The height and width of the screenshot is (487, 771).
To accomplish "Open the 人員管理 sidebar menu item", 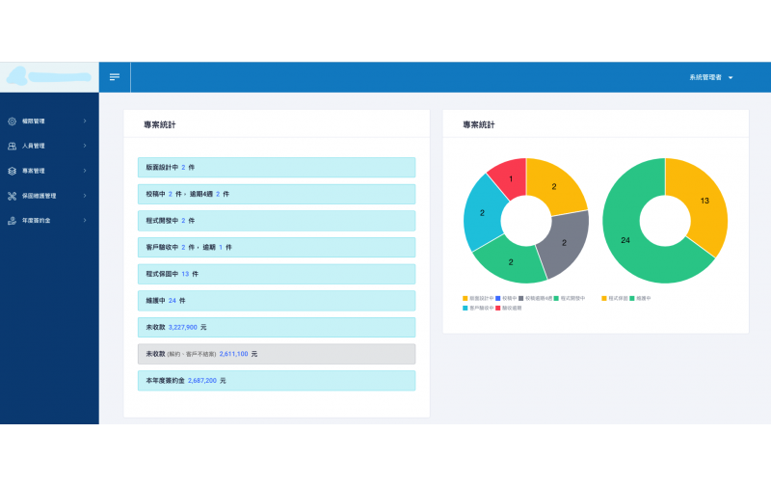I will [x=34, y=147].
